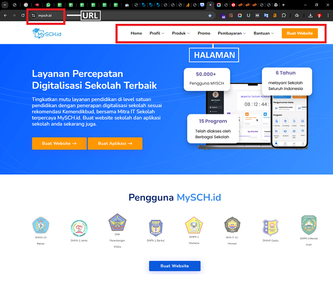Switch to the red circle icon tab
This screenshot has height=286, width=333.
pos(233,5)
